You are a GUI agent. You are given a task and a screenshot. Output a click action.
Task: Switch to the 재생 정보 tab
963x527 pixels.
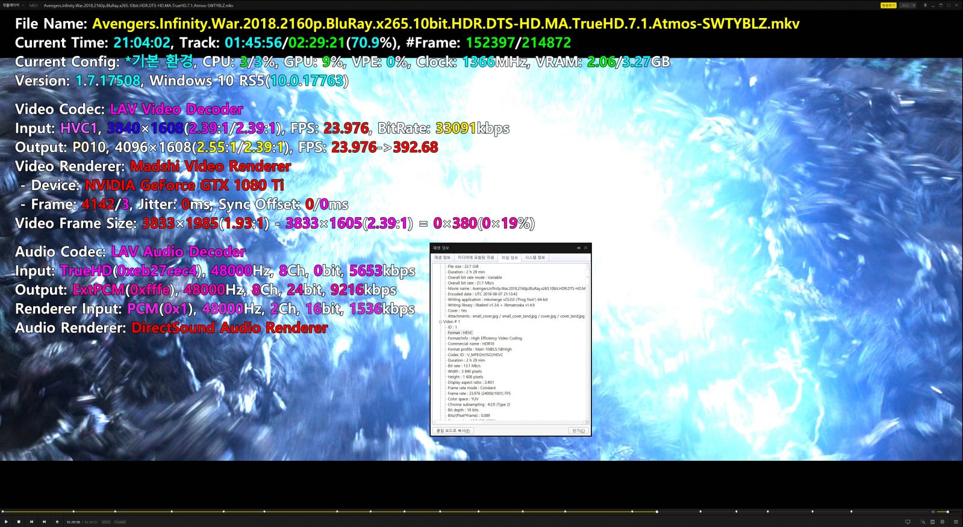(x=442, y=257)
